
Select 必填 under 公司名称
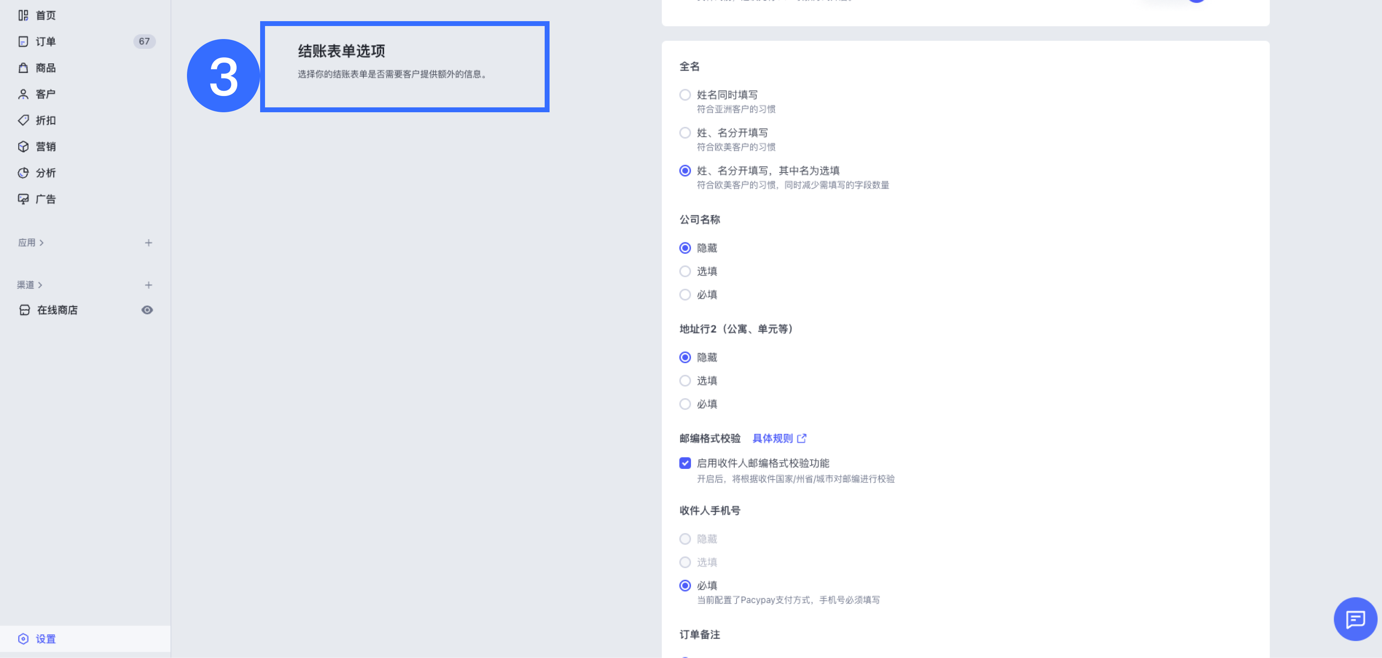[684, 295]
